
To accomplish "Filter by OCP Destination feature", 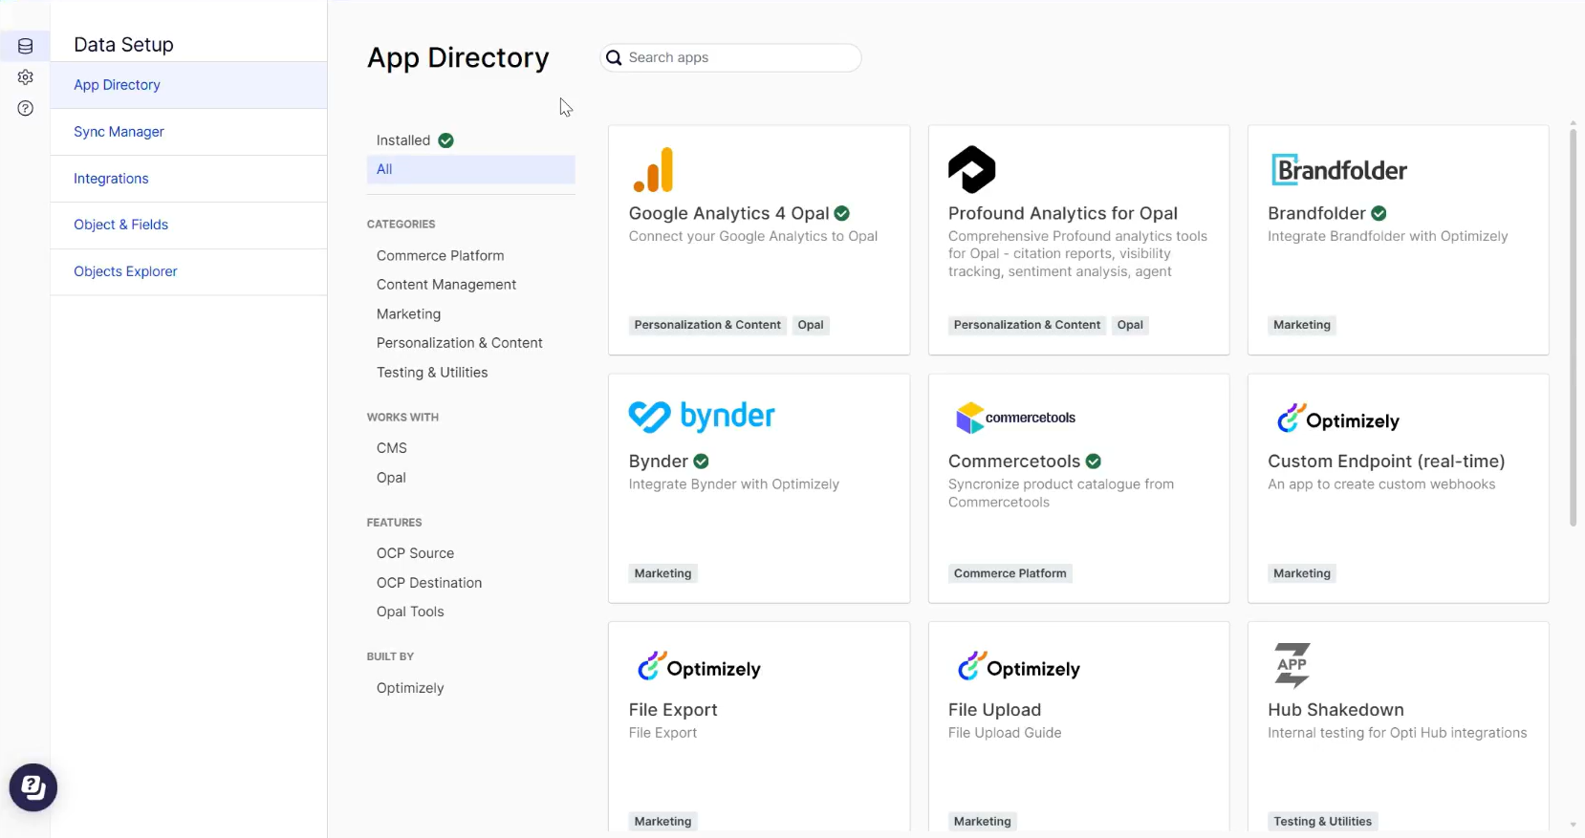I will point(429,583).
